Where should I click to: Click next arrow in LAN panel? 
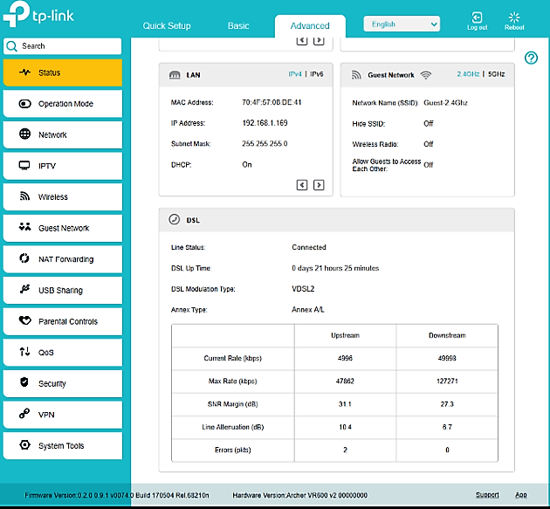(x=319, y=184)
